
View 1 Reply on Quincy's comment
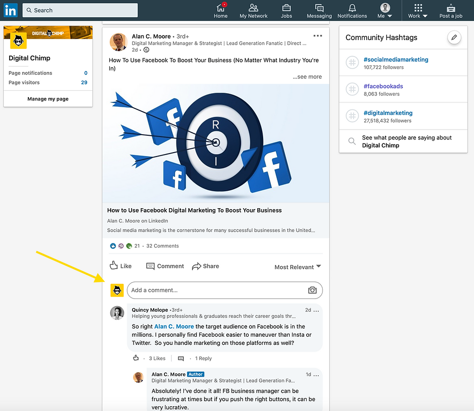pos(204,358)
